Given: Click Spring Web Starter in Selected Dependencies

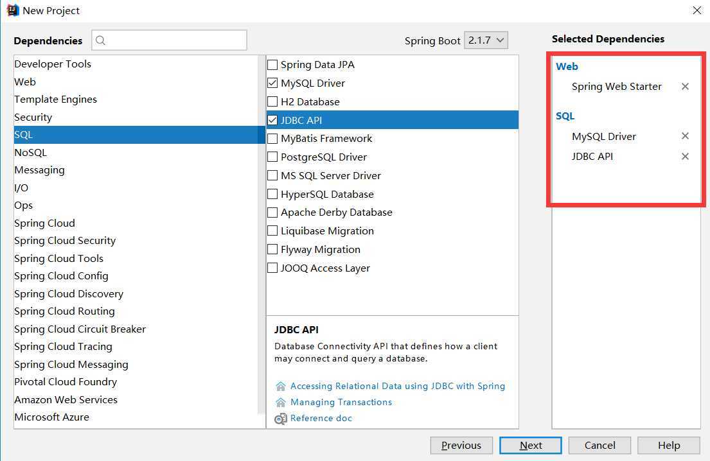Looking at the screenshot, I should point(616,87).
